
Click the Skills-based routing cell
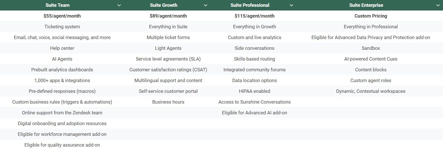[254, 59]
